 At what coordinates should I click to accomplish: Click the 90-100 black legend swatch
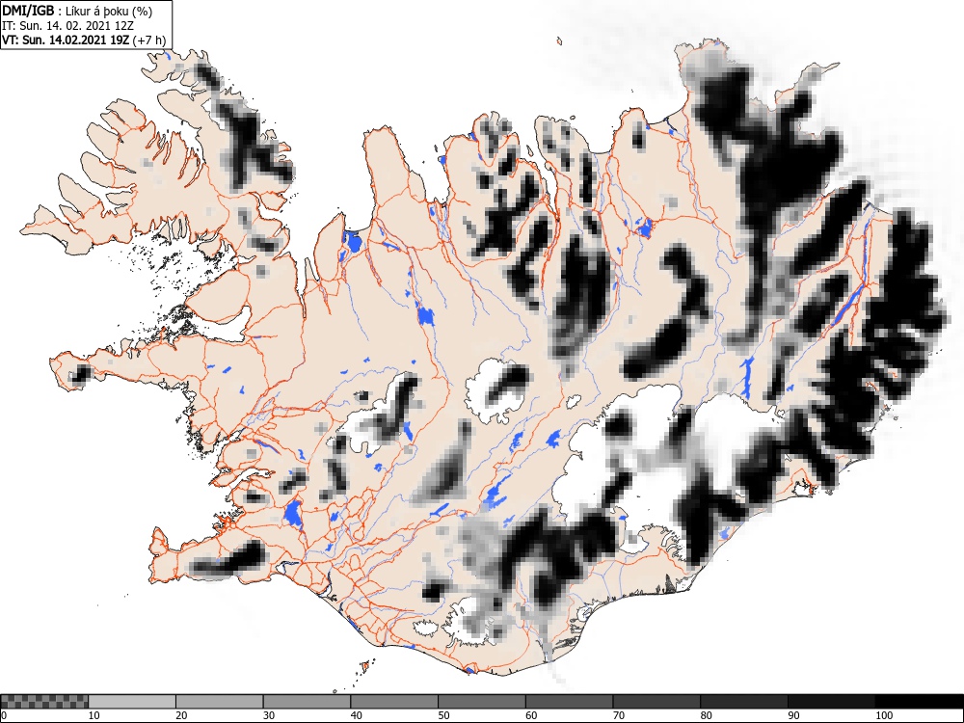point(831,702)
